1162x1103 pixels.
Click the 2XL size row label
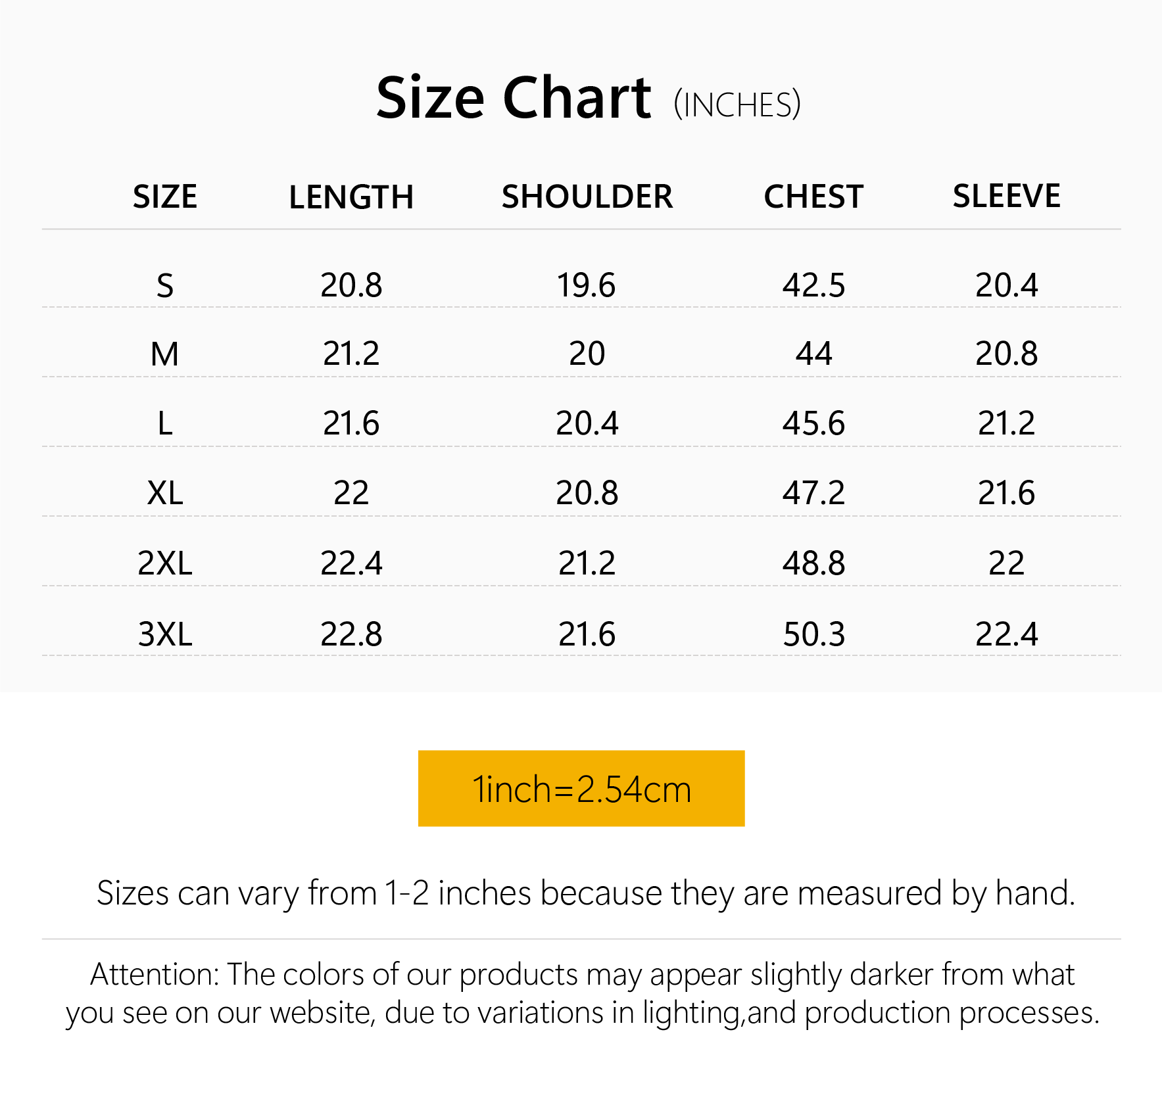point(165,563)
